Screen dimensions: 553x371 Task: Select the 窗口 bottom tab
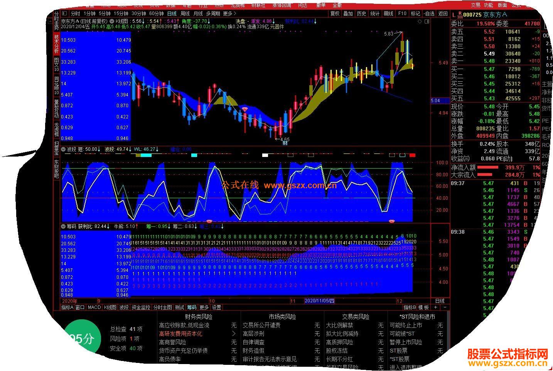[80, 307]
